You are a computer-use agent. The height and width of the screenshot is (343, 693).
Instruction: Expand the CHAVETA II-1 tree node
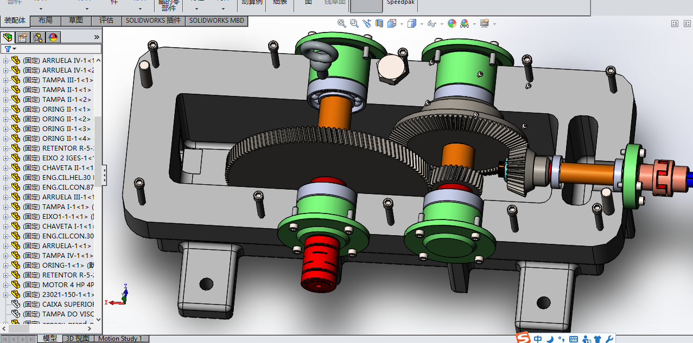point(5,168)
